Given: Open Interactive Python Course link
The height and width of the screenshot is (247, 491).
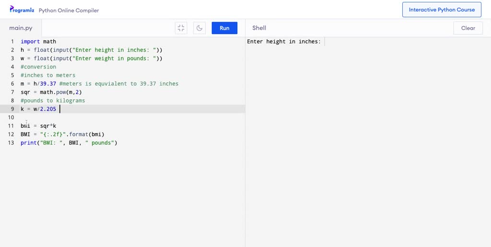Looking at the screenshot, I should click(x=442, y=10).
